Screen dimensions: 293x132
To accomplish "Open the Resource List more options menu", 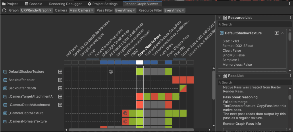I will [291, 18].
